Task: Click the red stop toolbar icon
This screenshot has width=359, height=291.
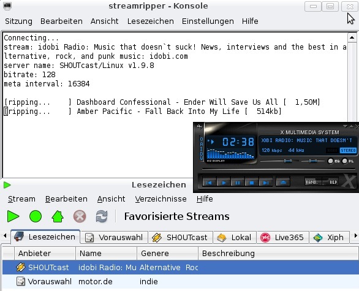Action: point(80,216)
